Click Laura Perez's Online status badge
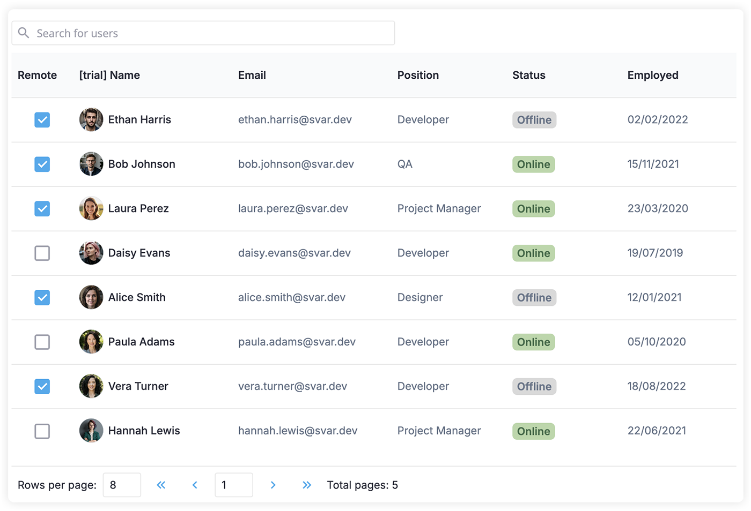Viewport: 751px width, 511px height. click(x=534, y=209)
